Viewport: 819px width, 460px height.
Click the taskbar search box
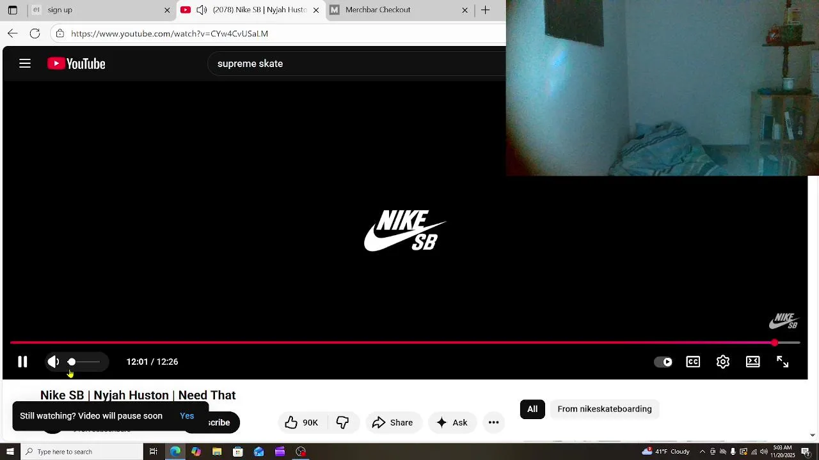tap(81, 452)
